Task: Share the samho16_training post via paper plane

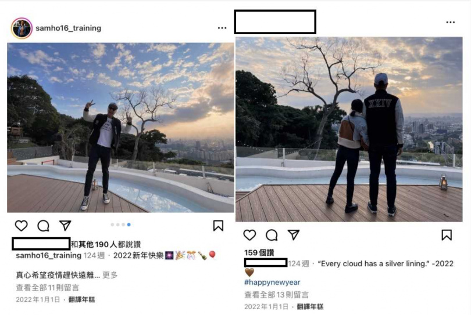Action: (x=65, y=226)
